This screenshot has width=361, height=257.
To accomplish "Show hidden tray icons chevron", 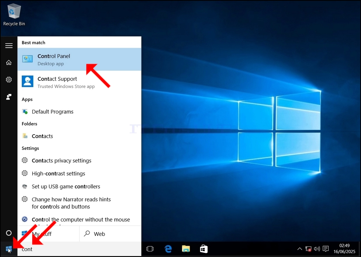I will (x=300, y=249).
